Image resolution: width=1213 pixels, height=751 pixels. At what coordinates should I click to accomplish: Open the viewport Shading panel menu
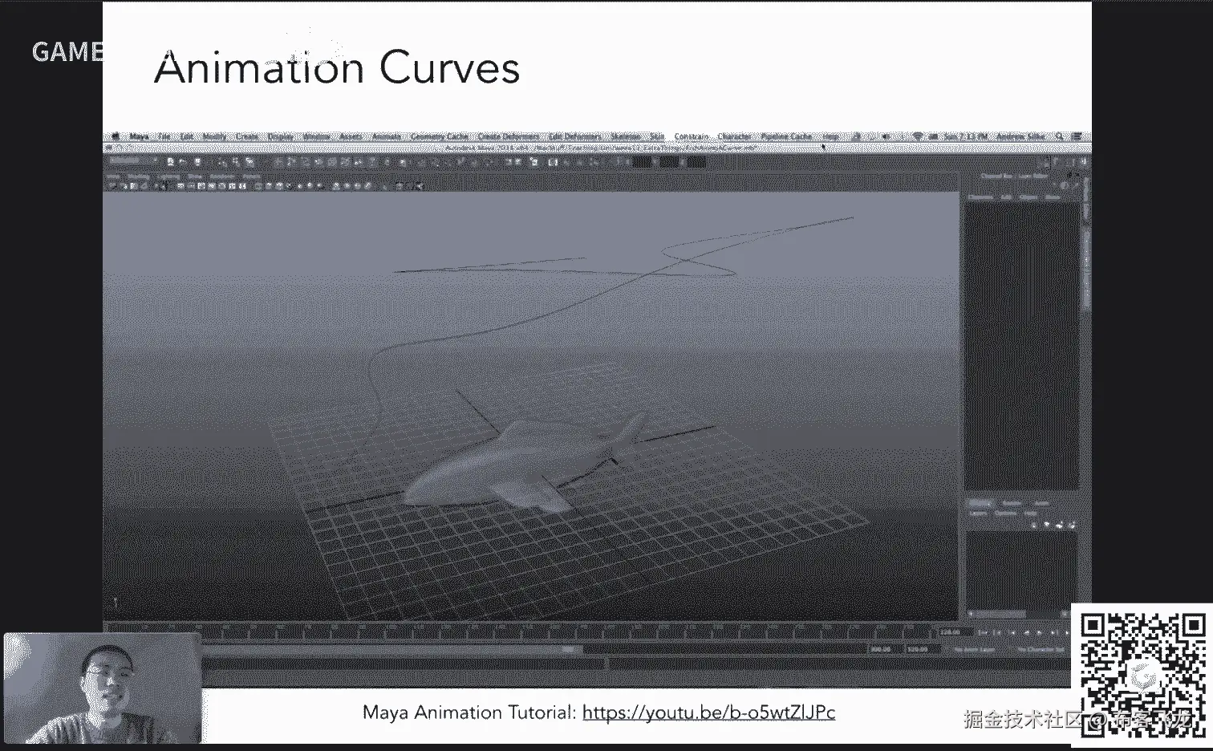point(139,176)
